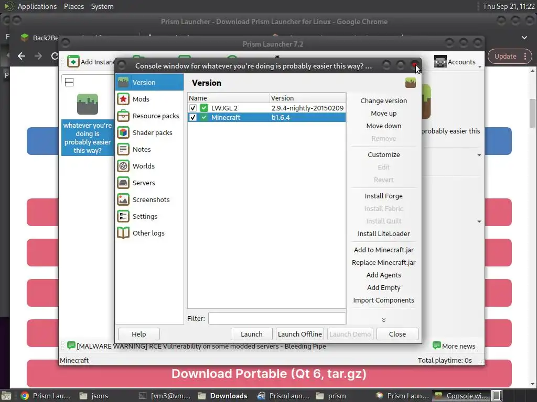Open the Notes page
This screenshot has height=402, width=537.
point(149,149)
